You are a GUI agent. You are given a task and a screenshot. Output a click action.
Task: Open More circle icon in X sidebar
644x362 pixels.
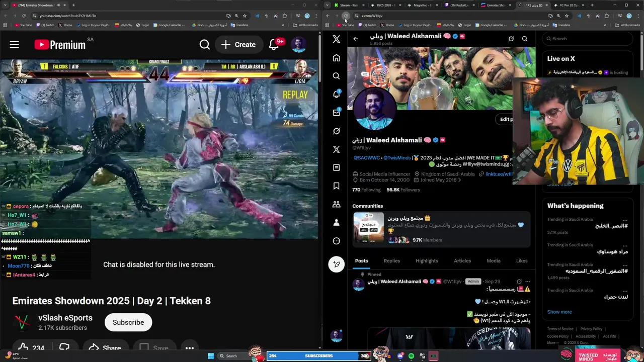coord(337,241)
